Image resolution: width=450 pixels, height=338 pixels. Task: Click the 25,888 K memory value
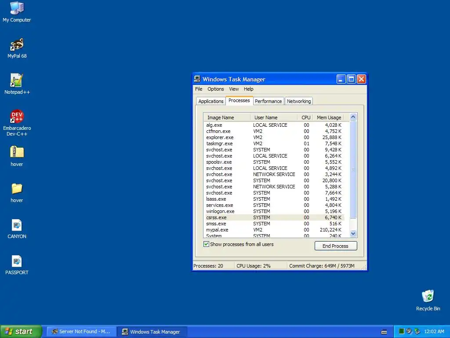[x=332, y=137]
